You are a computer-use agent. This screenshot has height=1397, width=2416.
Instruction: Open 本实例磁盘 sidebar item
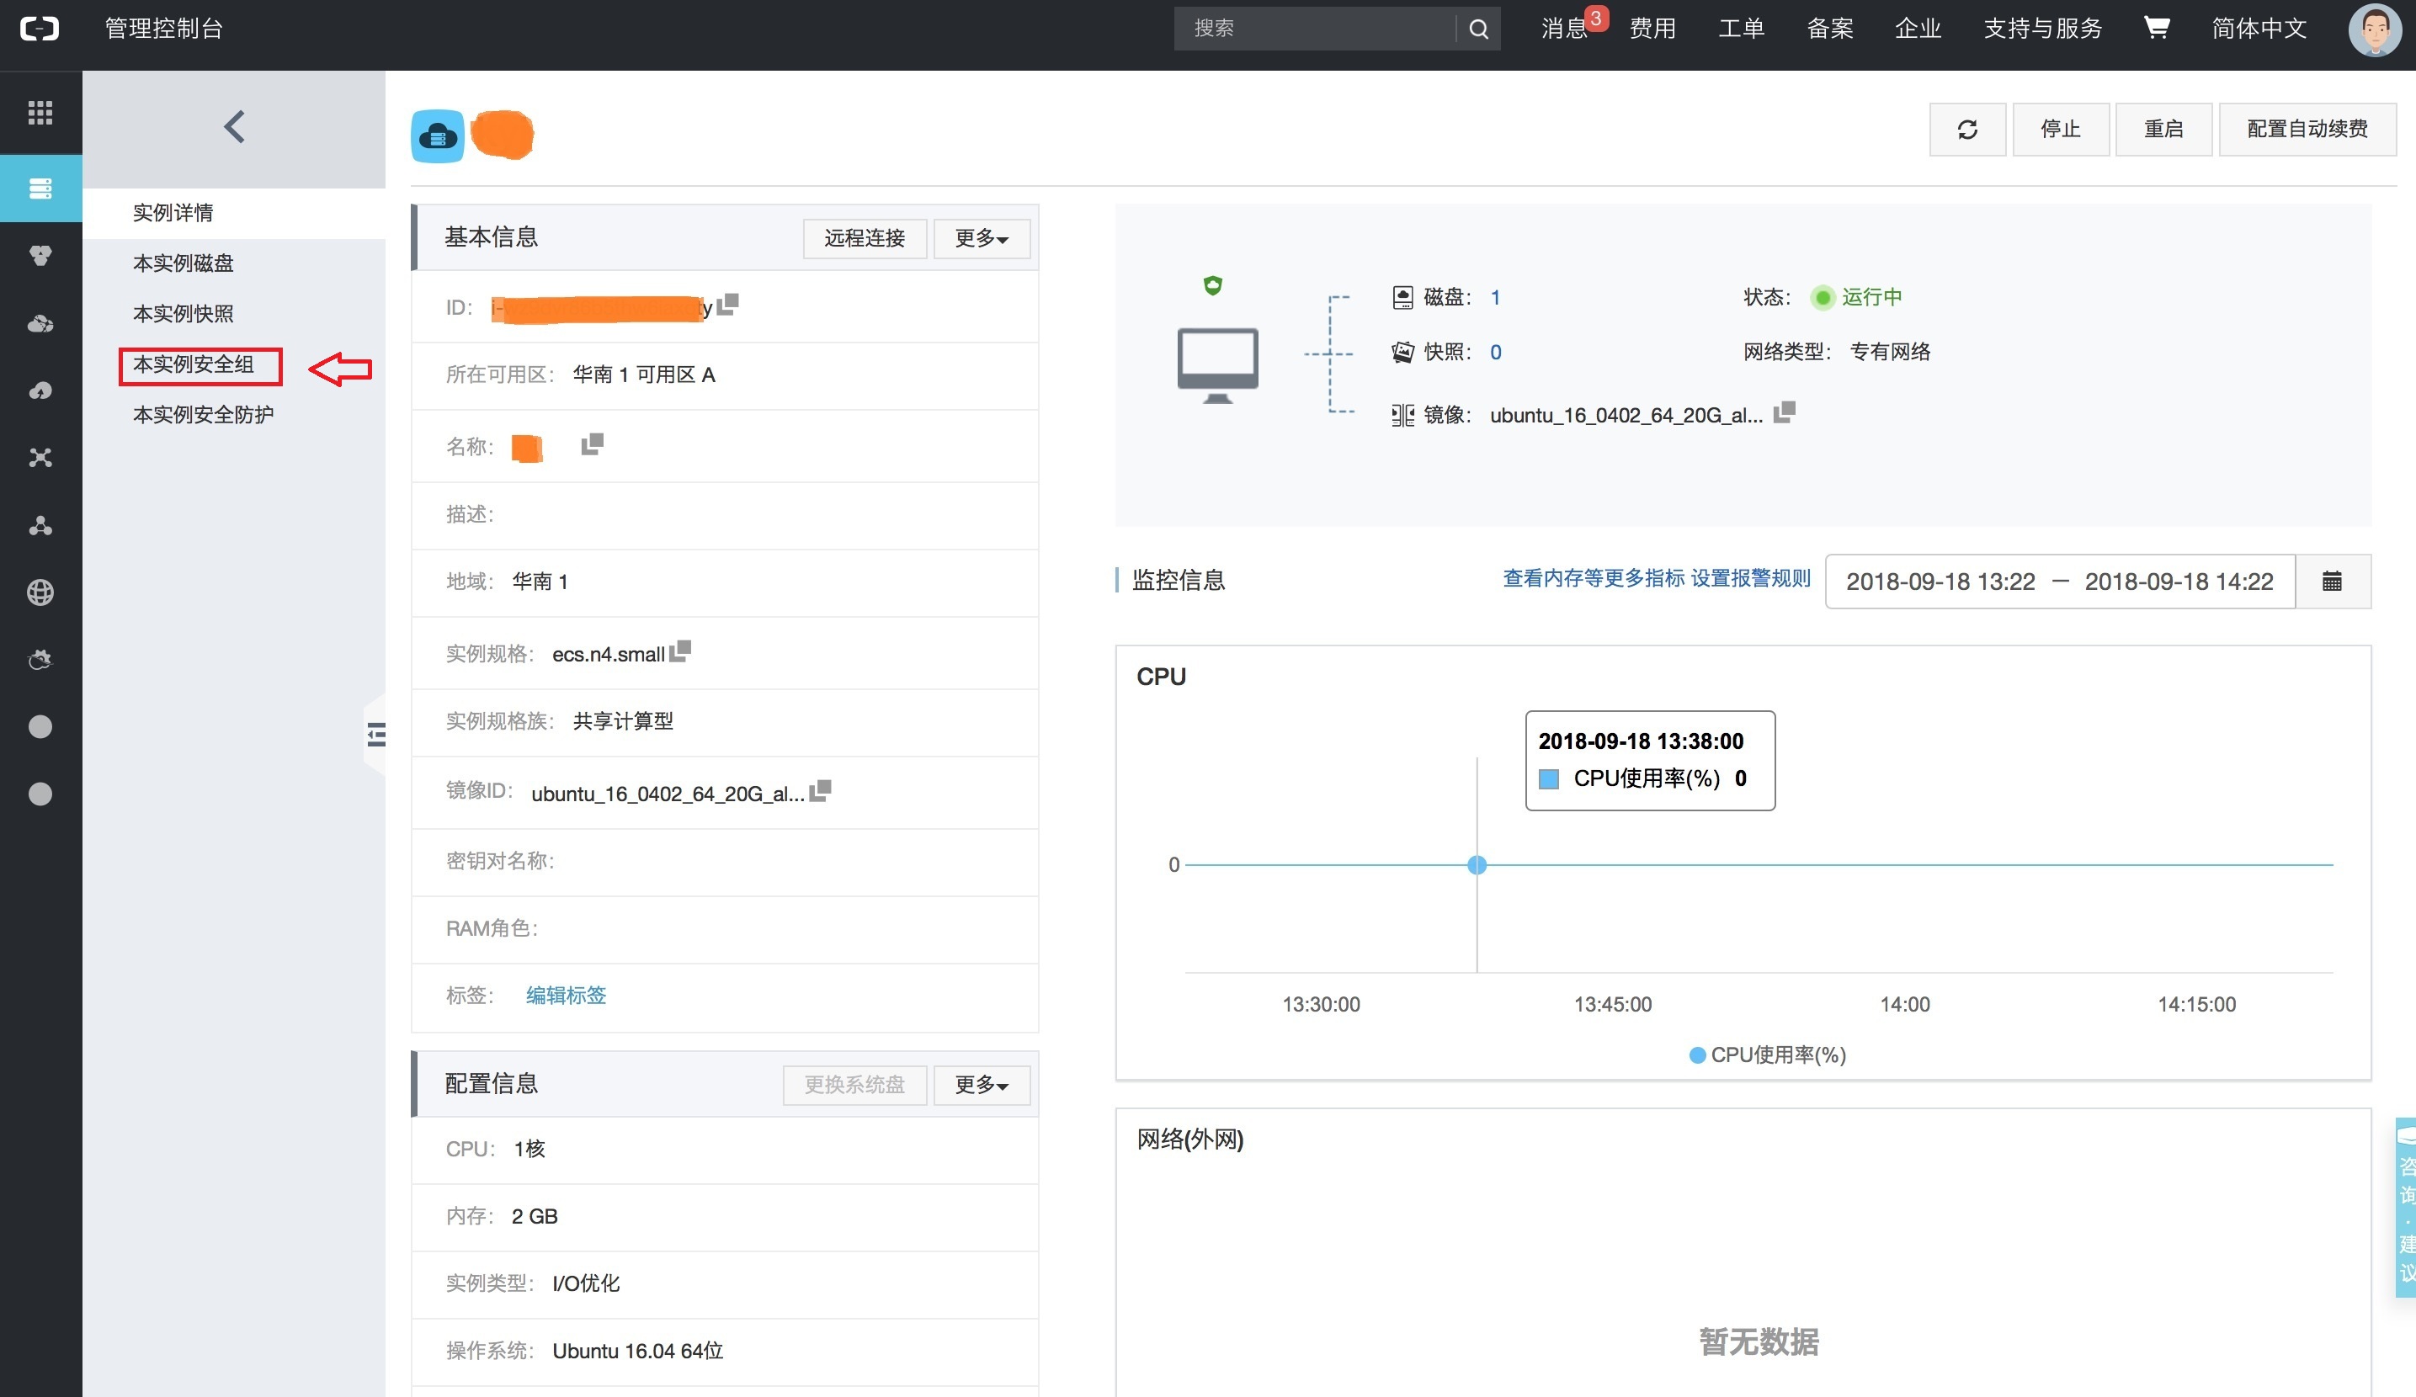(x=184, y=263)
